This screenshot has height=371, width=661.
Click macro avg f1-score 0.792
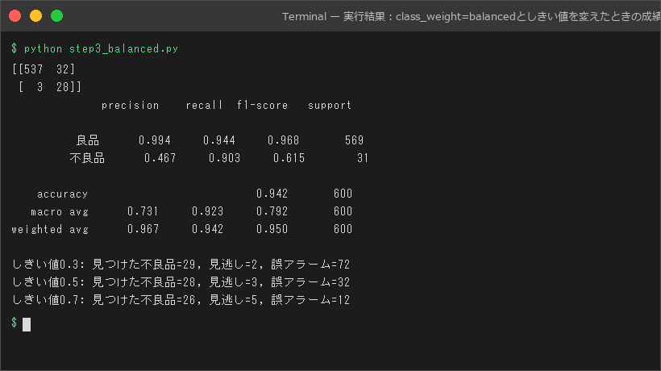(272, 211)
